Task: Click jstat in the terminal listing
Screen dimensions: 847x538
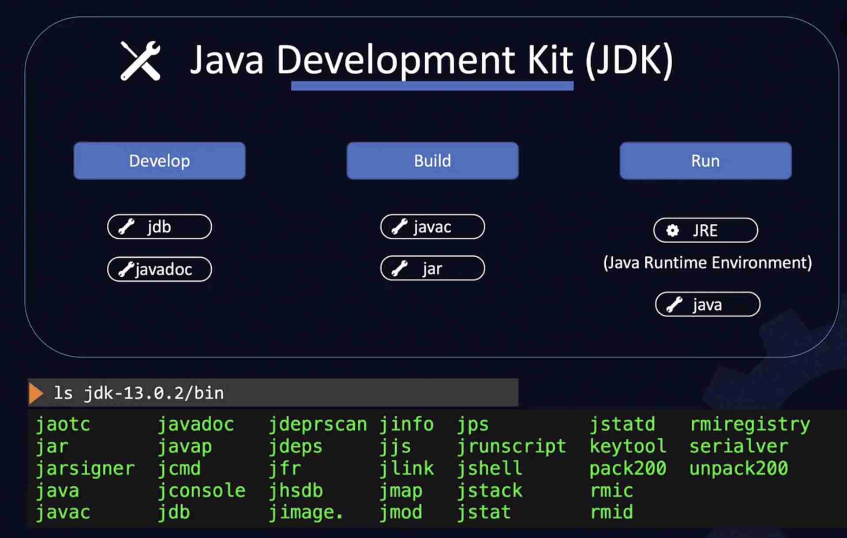Action: [x=484, y=512]
